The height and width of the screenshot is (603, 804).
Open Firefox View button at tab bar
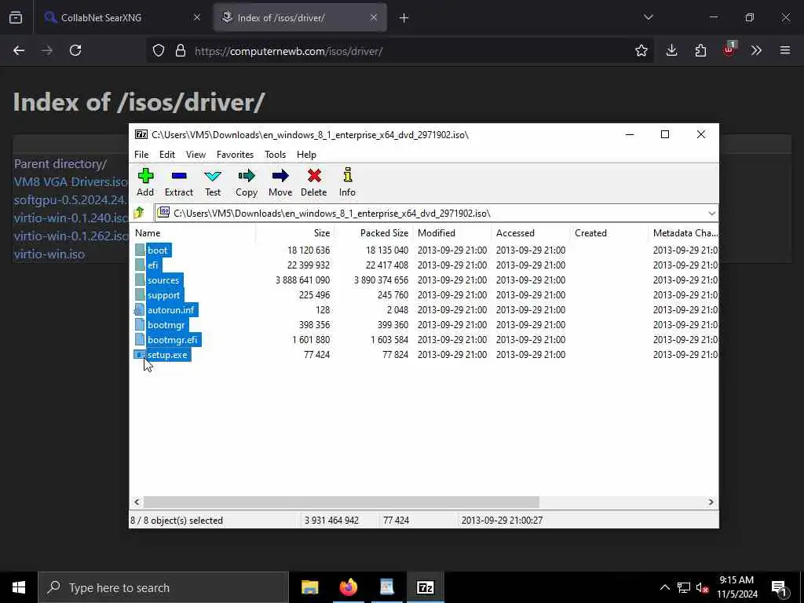(16, 17)
